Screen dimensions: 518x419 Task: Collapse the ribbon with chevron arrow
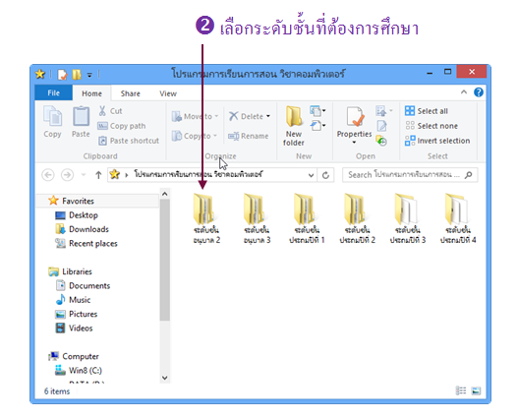pyautogui.click(x=464, y=92)
